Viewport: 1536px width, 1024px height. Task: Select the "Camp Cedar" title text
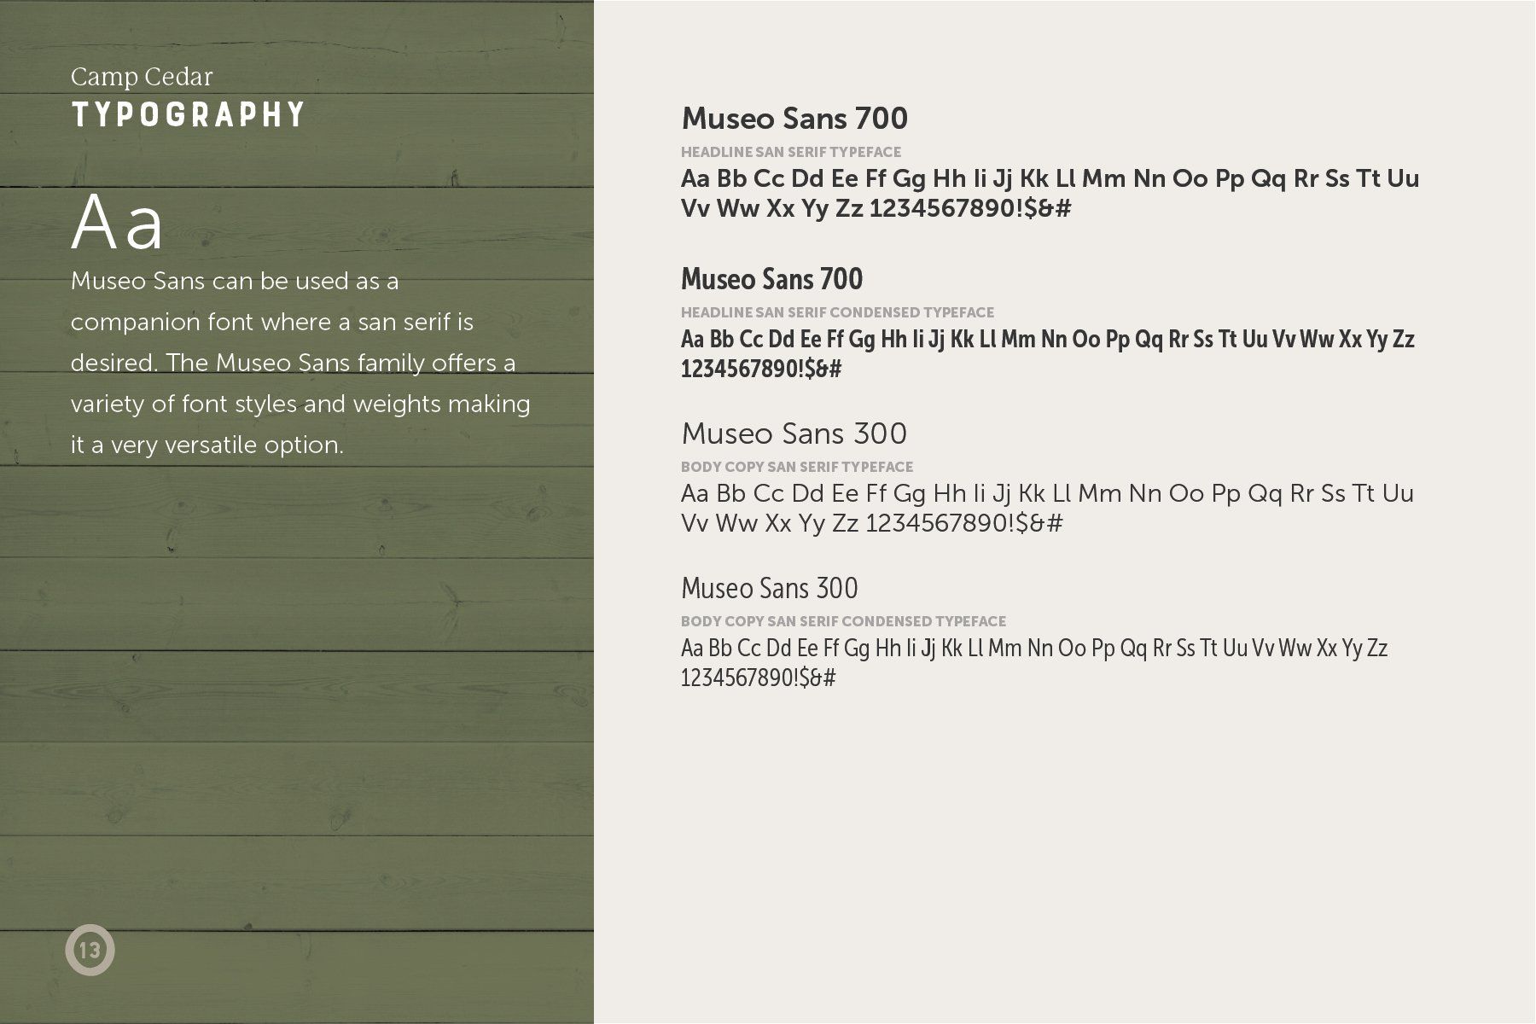tap(142, 77)
